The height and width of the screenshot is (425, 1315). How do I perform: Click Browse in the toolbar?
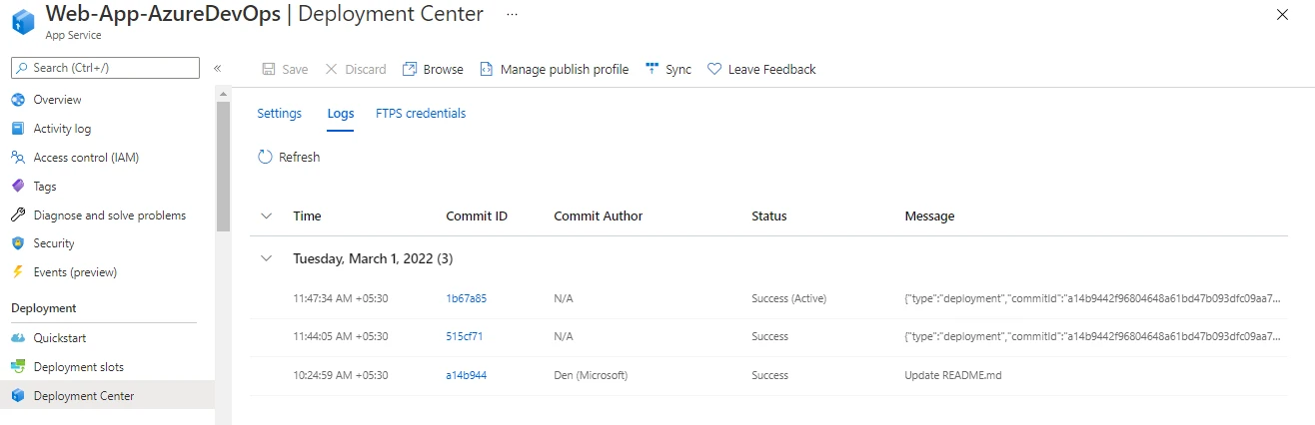pyautogui.click(x=433, y=70)
